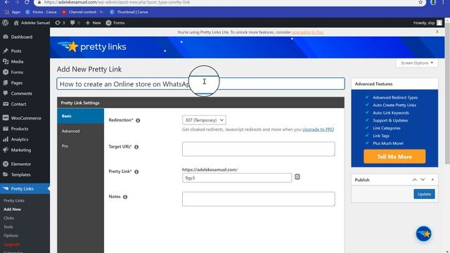Open the Clicks submenu item
This screenshot has width=450, height=253.
pos(8,218)
